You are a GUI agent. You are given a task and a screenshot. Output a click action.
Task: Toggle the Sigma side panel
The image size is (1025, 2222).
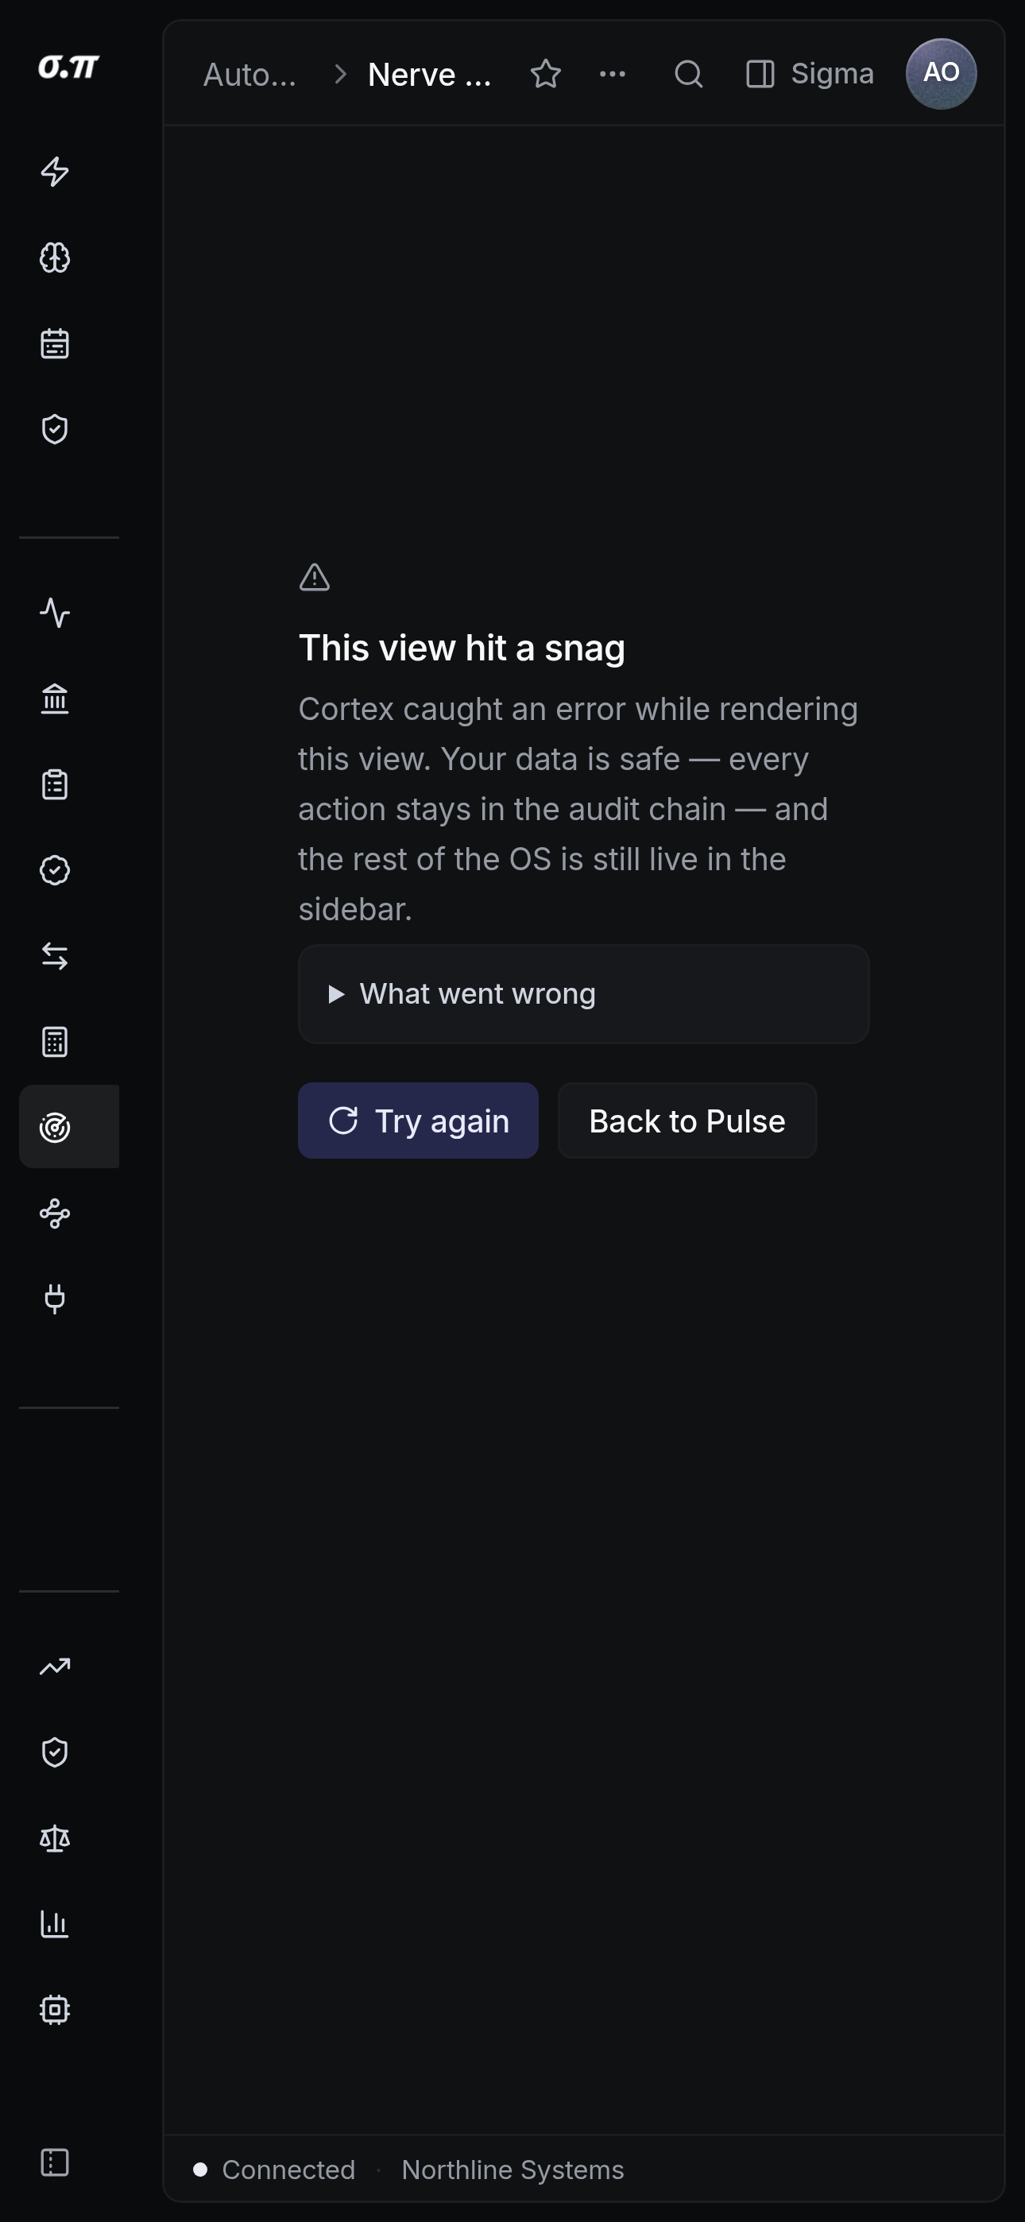pos(810,74)
